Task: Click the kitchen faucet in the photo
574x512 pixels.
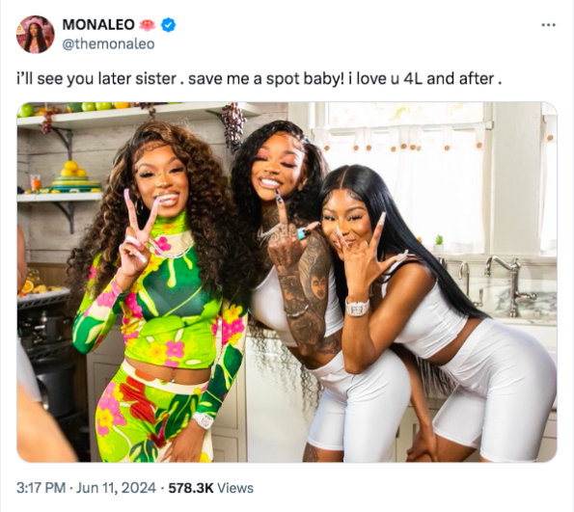Action: pyautogui.click(x=508, y=285)
